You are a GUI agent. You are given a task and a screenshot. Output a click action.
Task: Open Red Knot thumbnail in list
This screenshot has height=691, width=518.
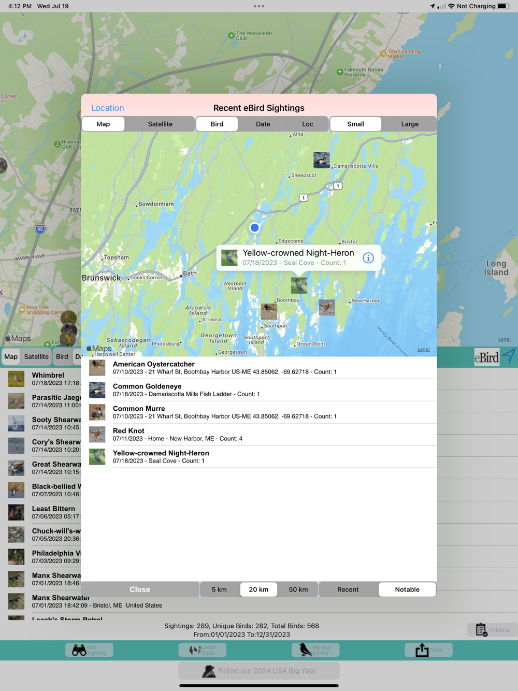coord(97,435)
